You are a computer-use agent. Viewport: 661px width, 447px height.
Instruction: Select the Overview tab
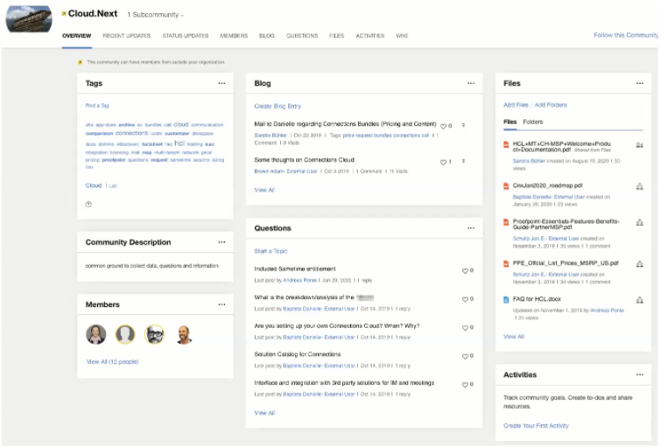pyautogui.click(x=77, y=36)
